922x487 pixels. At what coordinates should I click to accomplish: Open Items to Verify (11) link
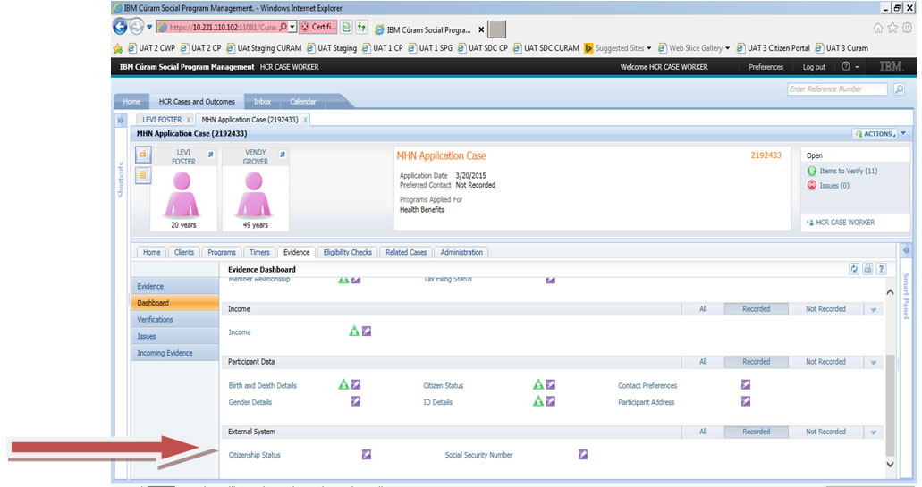pyautogui.click(x=848, y=171)
